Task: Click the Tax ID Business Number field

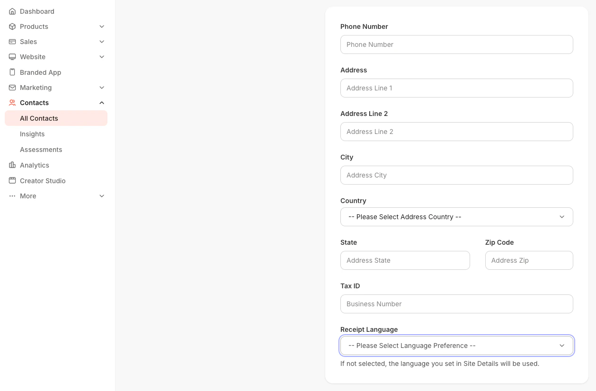Action: [456, 304]
